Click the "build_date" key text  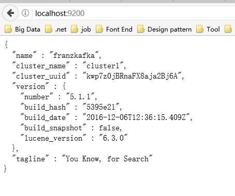pyautogui.click(x=45, y=117)
